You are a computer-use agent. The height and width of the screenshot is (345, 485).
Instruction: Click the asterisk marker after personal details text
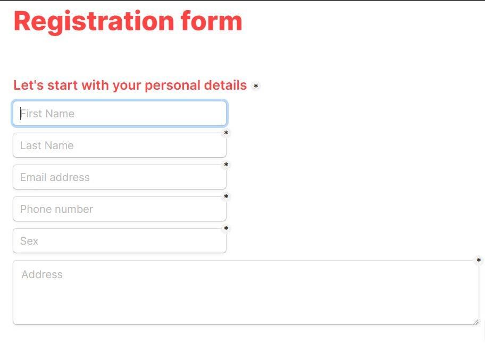(256, 86)
